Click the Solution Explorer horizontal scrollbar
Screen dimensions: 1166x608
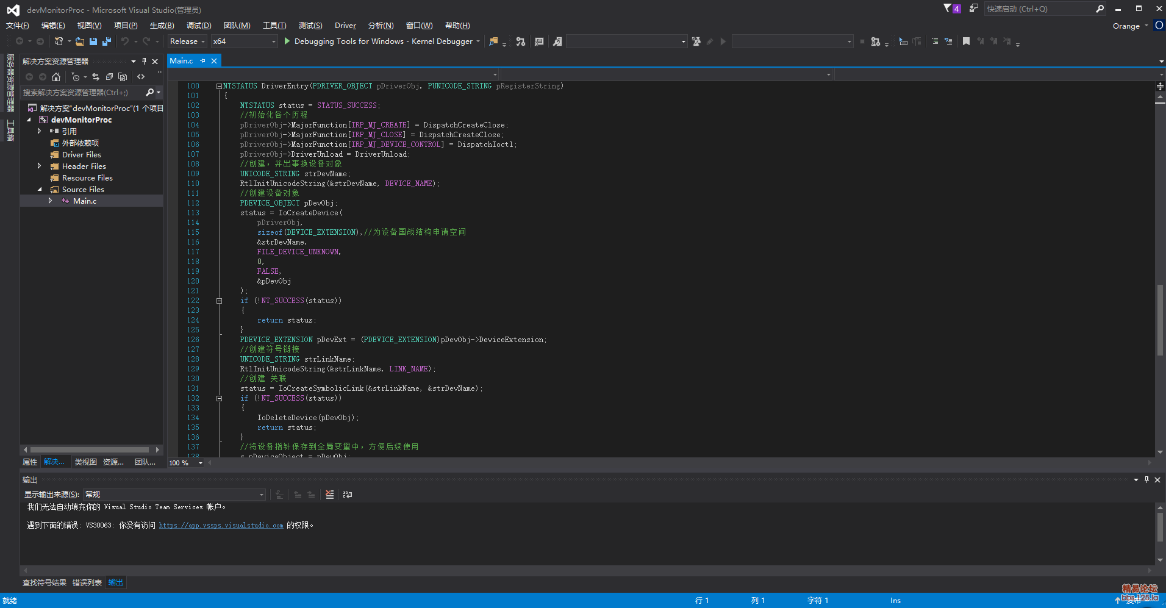(x=90, y=449)
